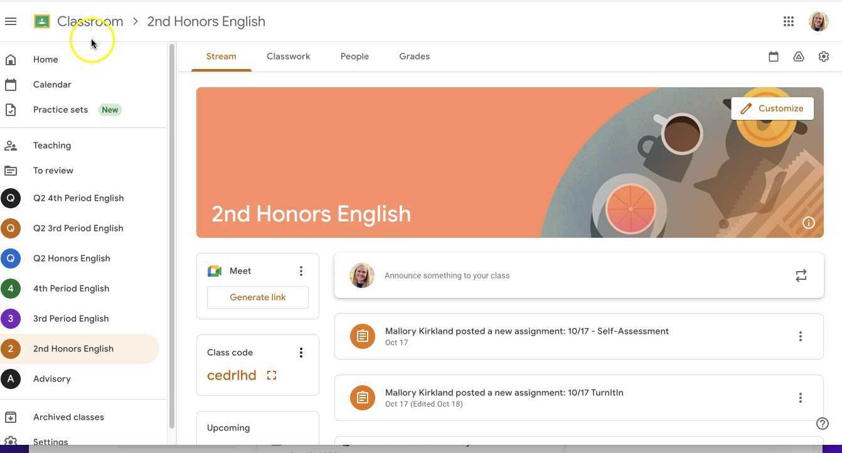The height and width of the screenshot is (453, 842).
Task: Click the Google Classroom home icon
Action: [41, 21]
